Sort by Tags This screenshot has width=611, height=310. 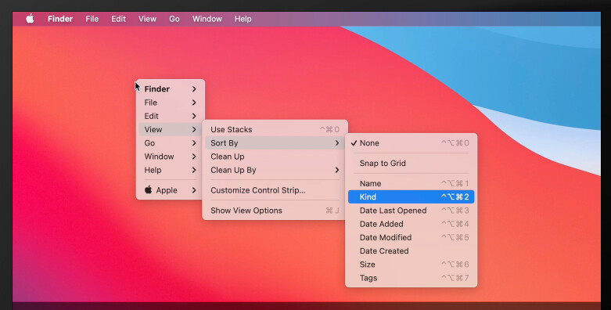(x=411, y=278)
